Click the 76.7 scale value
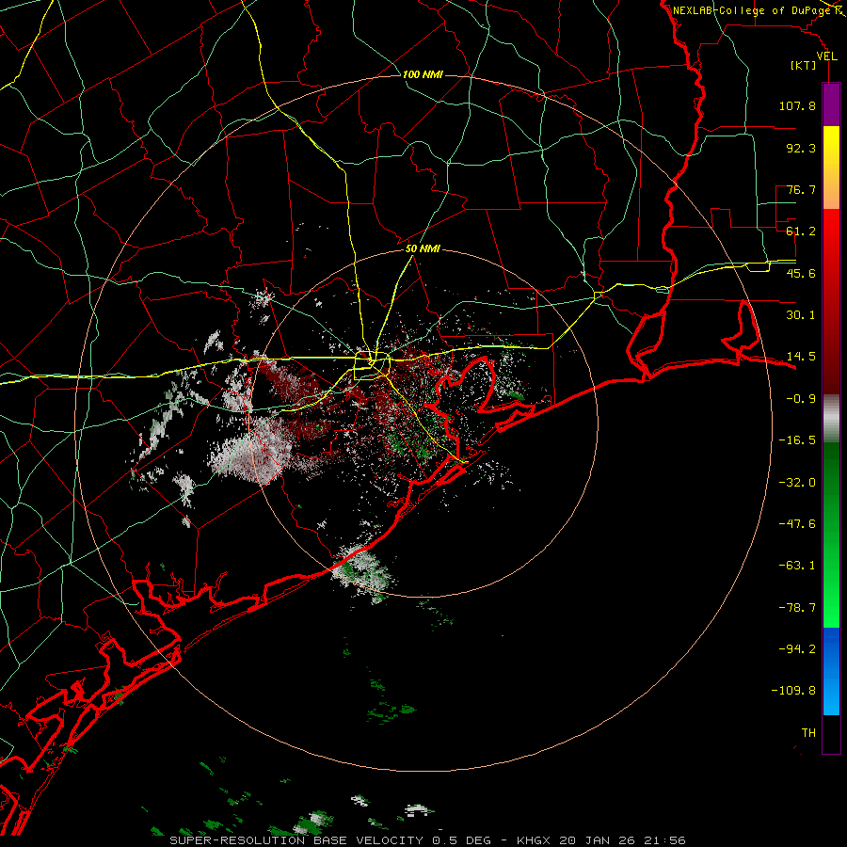847x847 pixels. (801, 189)
